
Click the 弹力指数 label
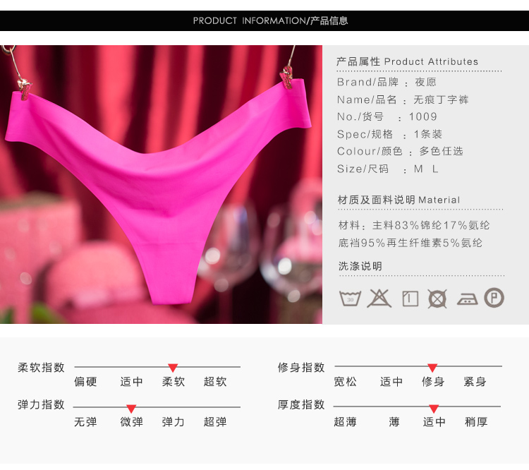point(41,404)
